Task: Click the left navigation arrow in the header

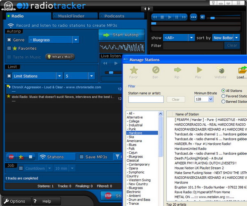Action: tap(145, 9)
